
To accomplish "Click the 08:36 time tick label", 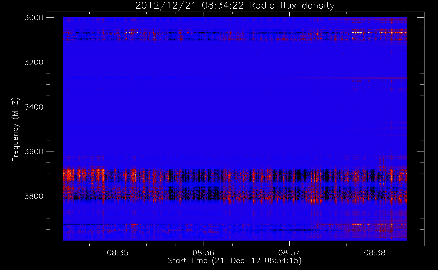I will pyautogui.click(x=203, y=253).
